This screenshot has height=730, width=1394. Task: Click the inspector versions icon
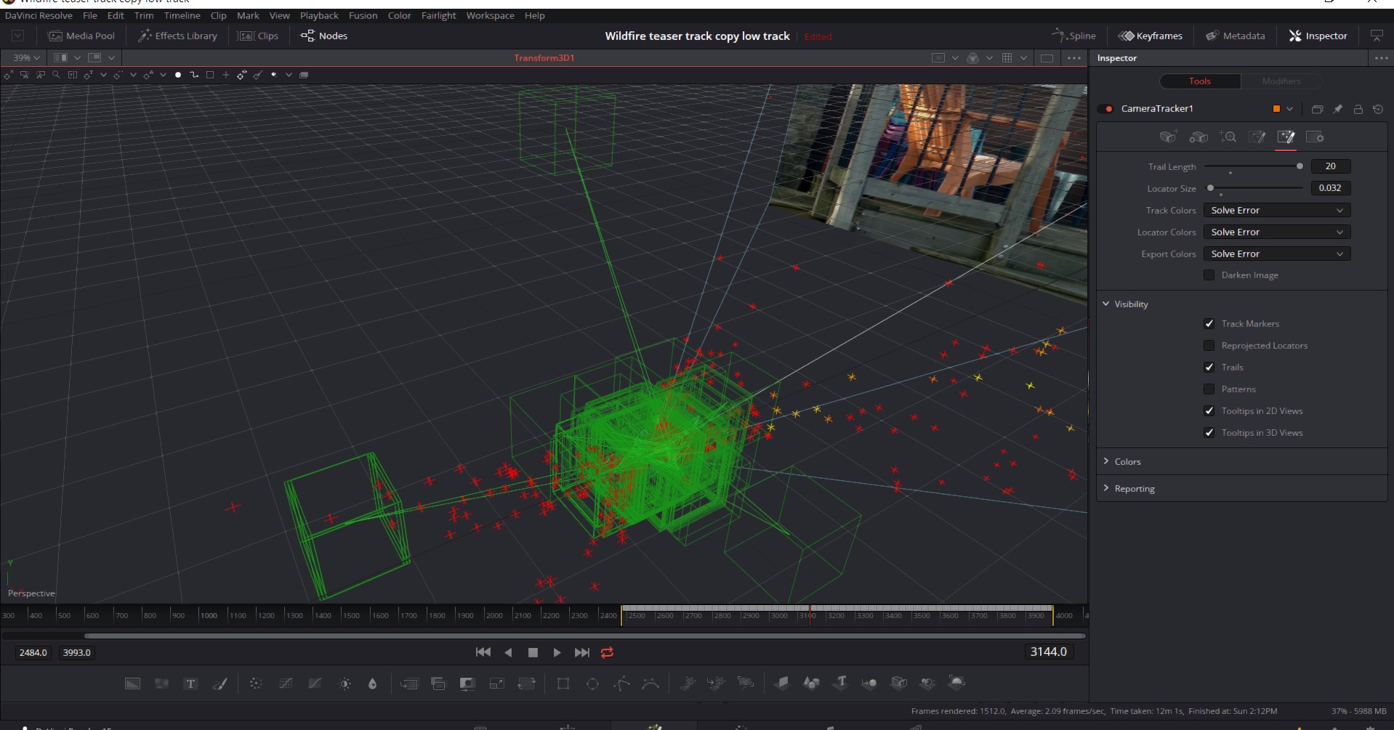click(x=1317, y=109)
